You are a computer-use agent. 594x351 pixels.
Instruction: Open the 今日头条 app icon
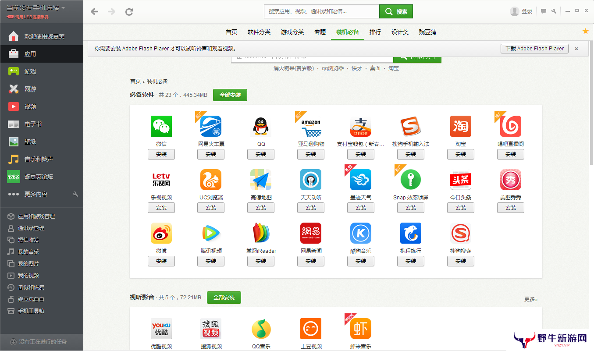(x=461, y=180)
